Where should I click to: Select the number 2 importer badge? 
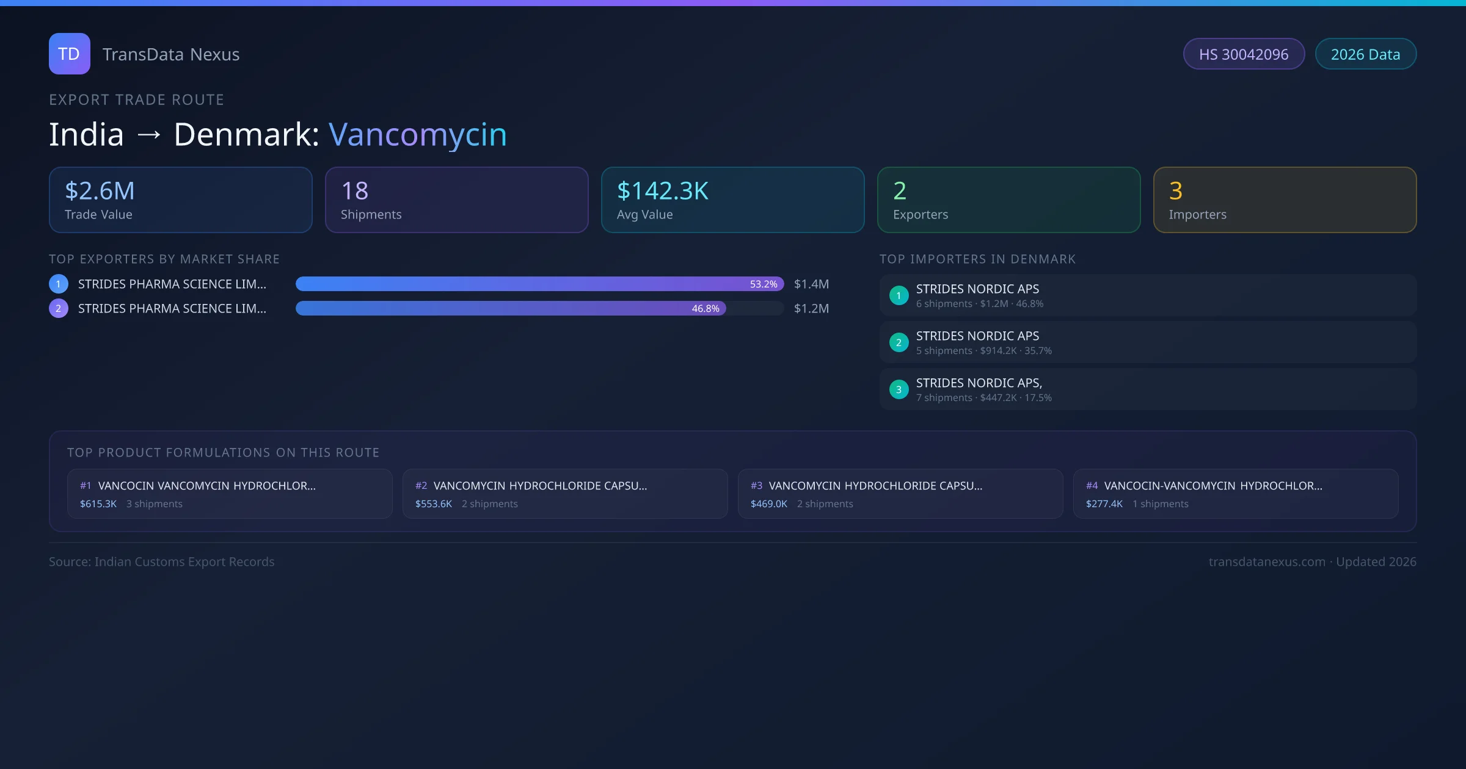point(899,342)
